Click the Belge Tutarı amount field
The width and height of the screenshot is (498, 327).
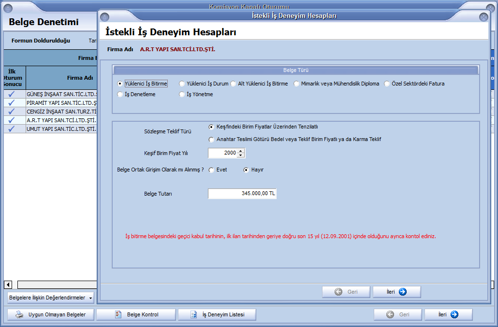tap(242, 194)
